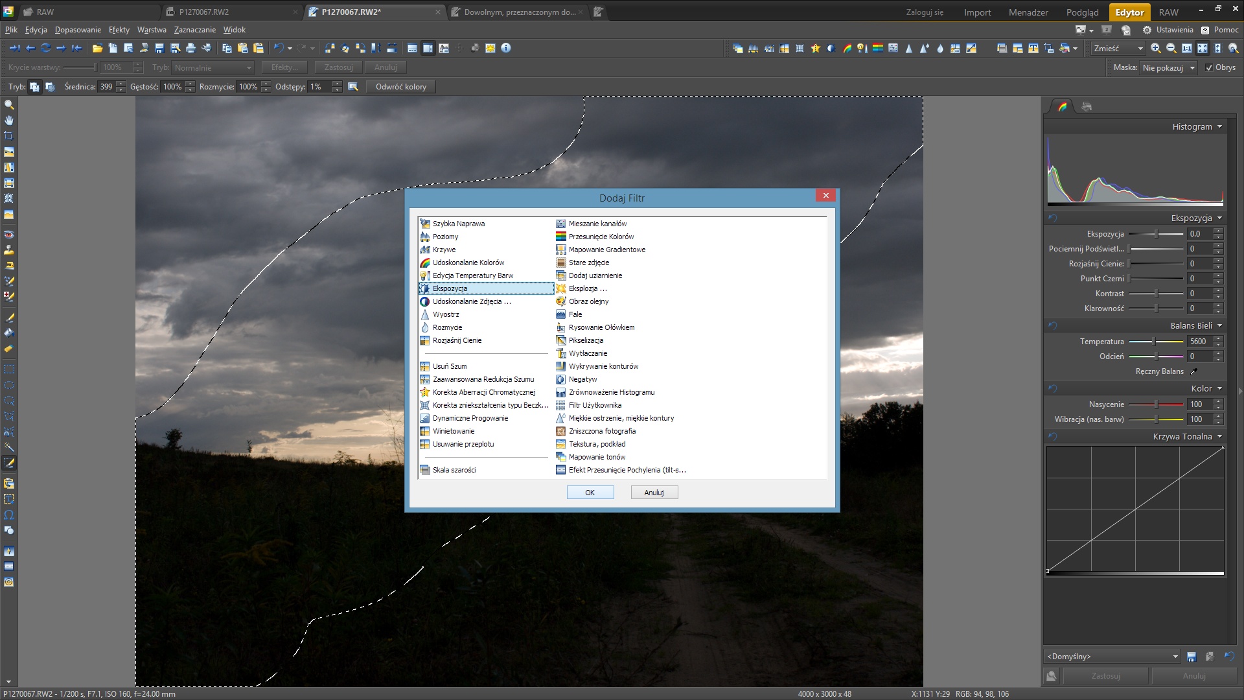Open the Maska dropdown
Image resolution: width=1244 pixels, height=700 pixels.
click(1168, 67)
